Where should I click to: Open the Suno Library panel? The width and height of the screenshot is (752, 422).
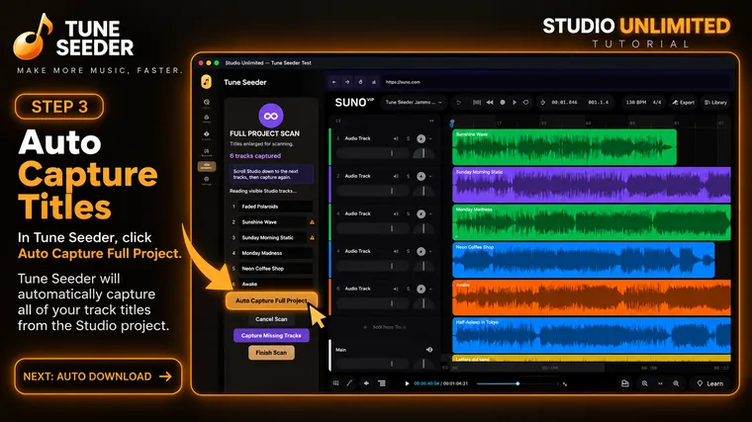[x=715, y=103]
